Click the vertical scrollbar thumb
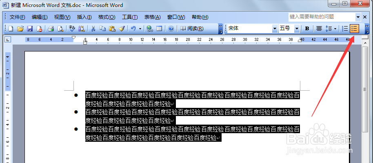The height and width of the screenshot is (163, 373). [365, 89]
